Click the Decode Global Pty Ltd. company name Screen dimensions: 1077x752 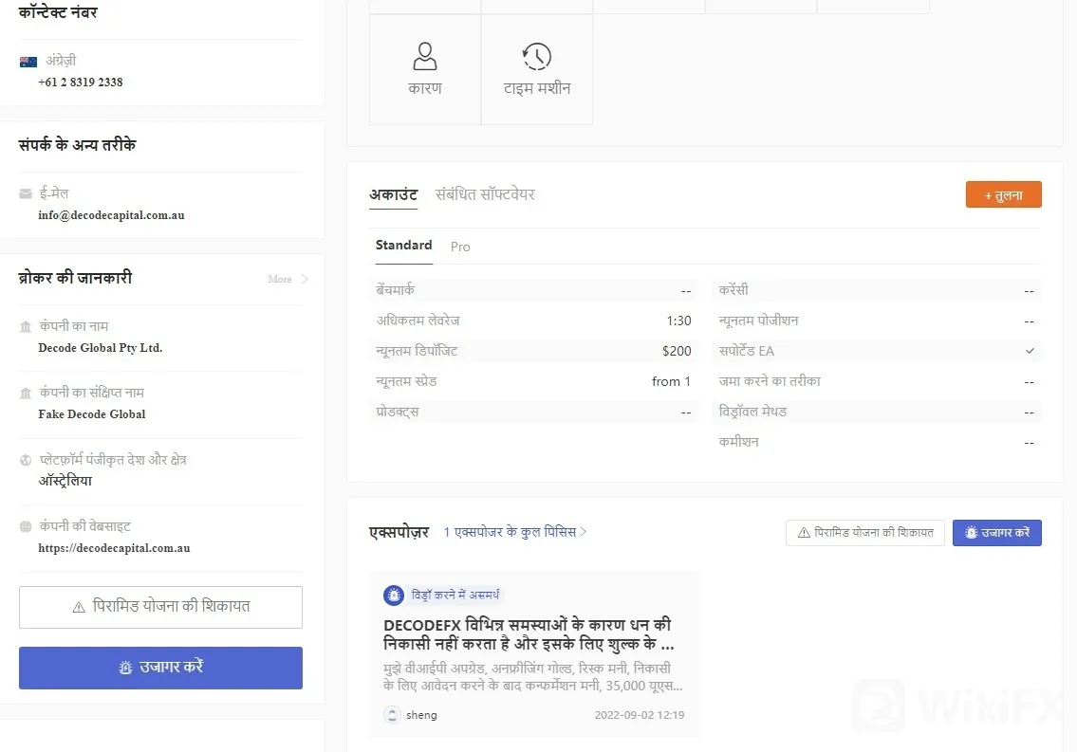(101, 348)
